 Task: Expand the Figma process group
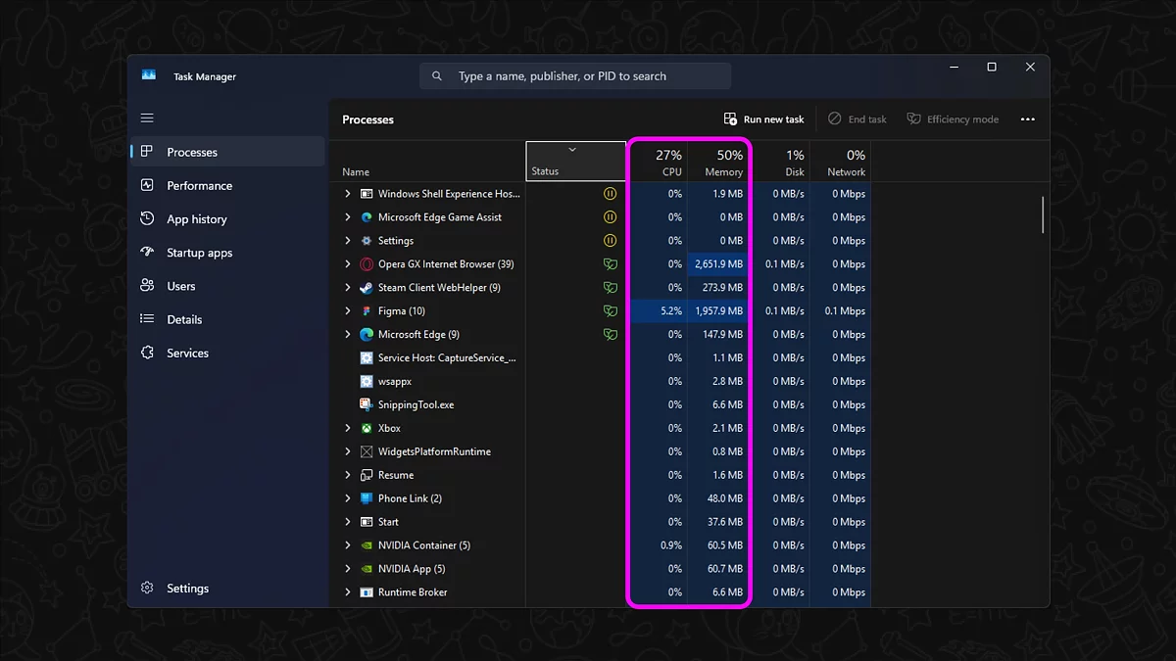click(347, 311)
